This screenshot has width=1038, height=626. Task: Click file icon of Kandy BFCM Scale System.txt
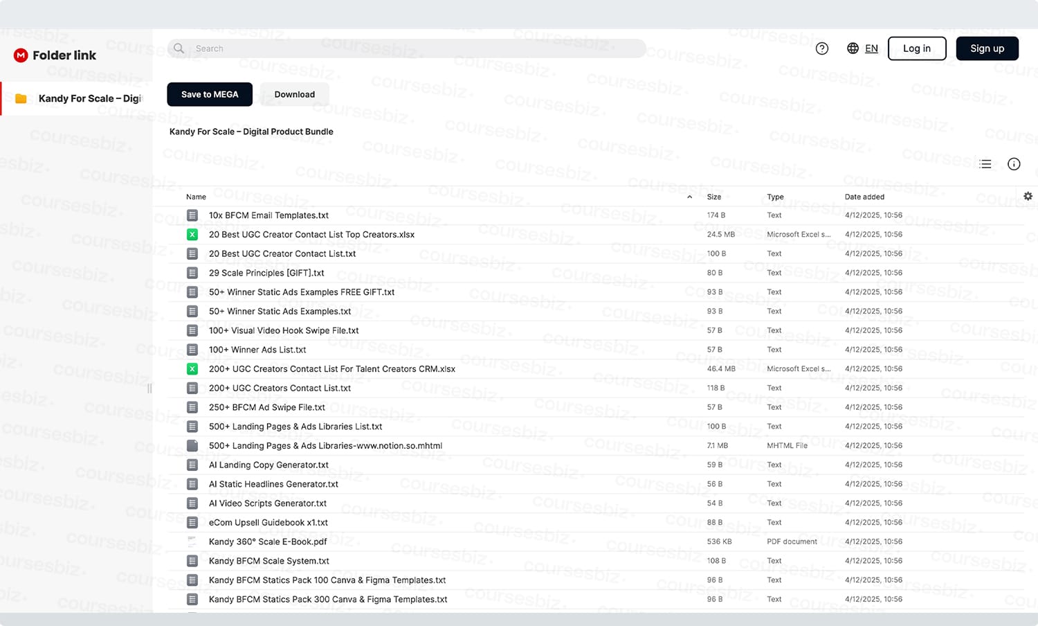click(x=192, y=561)
